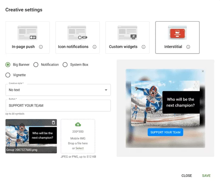
Task: Click the Button text input field
Action: click(x=58, y=106)
